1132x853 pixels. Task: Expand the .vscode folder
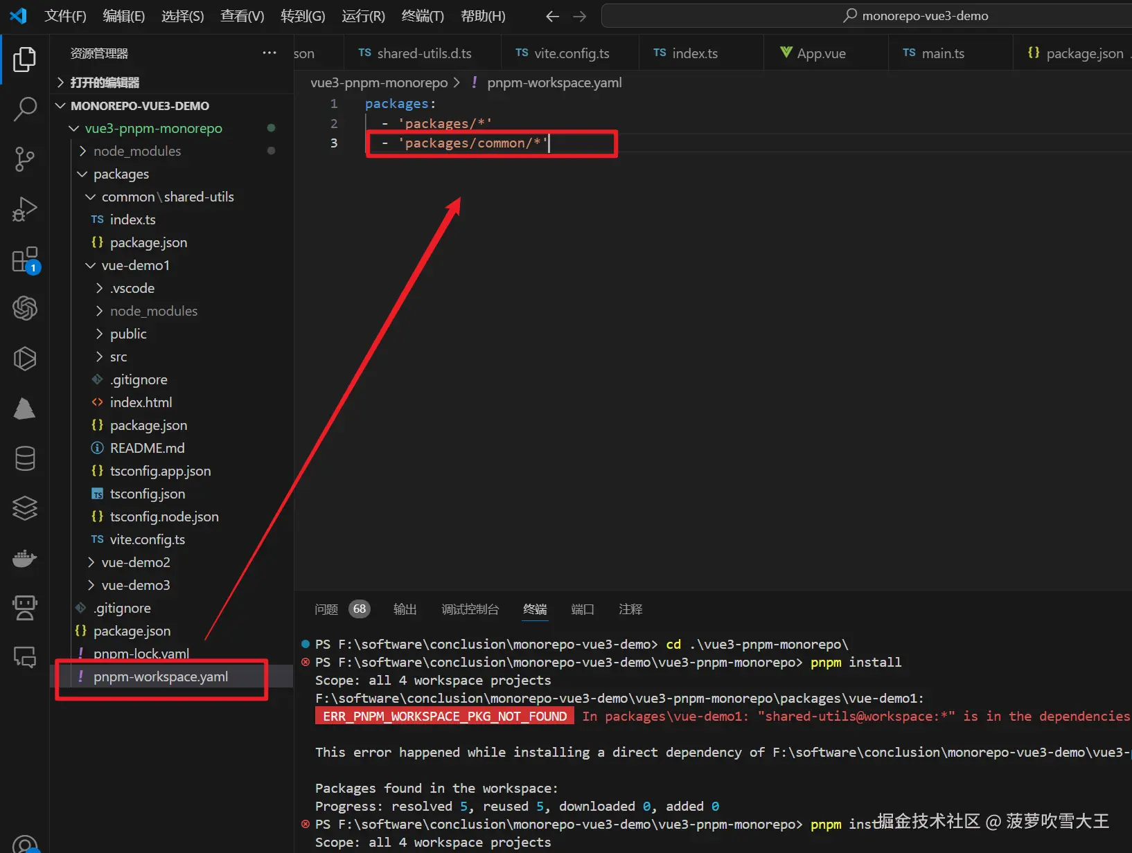point(173,288)
